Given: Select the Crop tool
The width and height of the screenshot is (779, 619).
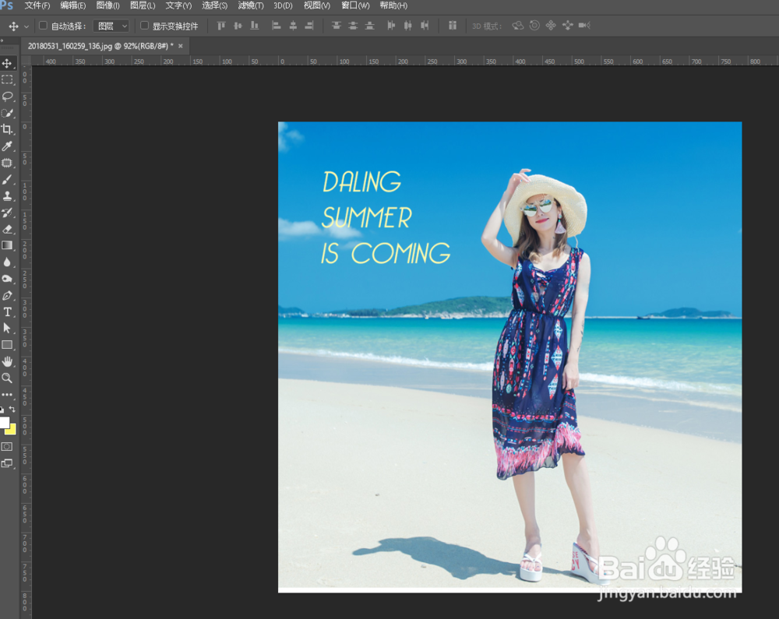Looking at the screenshot, I should point(7,129).
